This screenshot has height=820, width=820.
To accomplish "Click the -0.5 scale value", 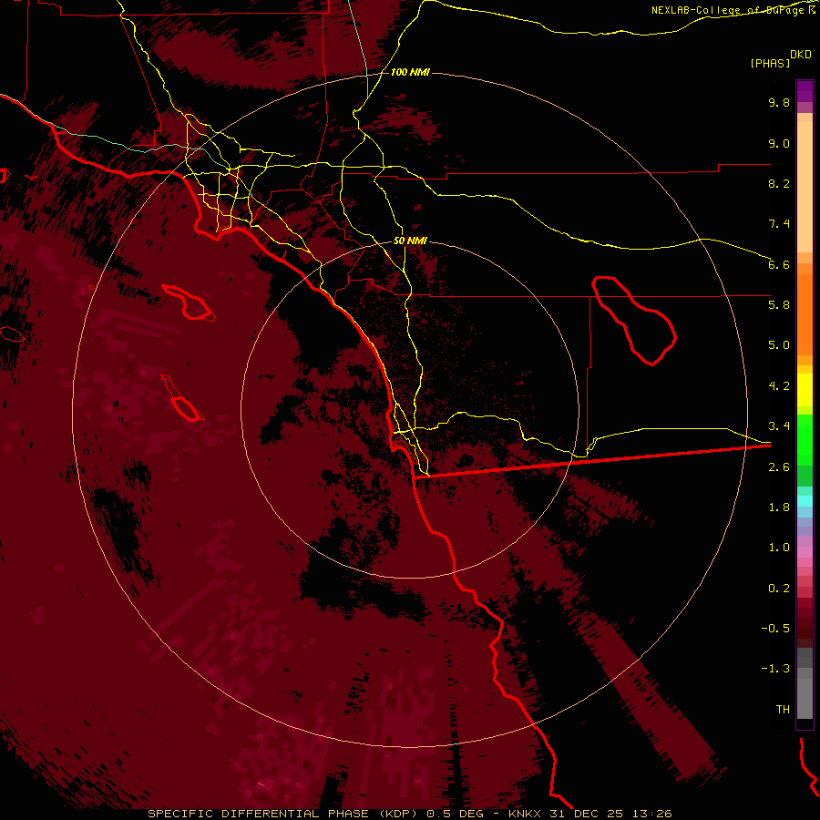I will coord(775,629).
